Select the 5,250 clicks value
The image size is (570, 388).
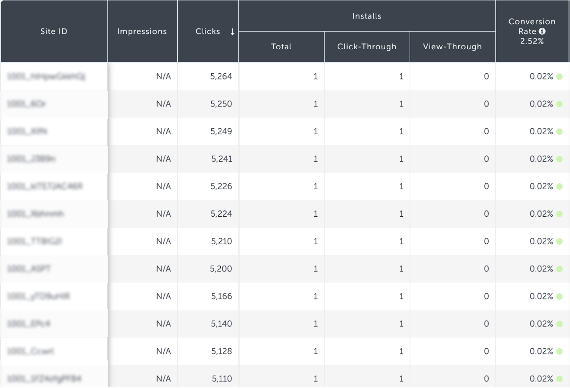[x=221, y=104]
